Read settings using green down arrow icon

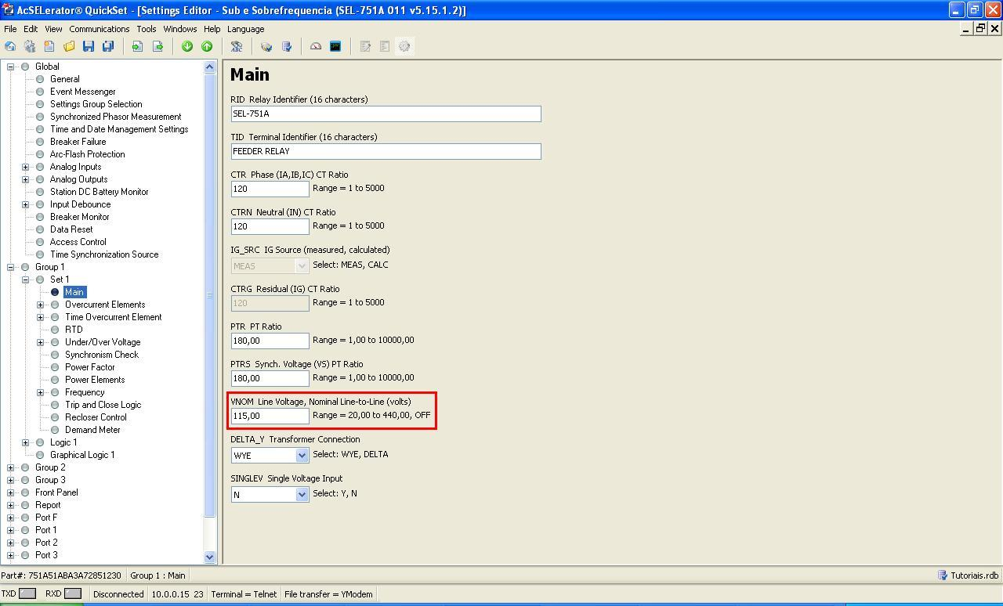pos(187,46)
